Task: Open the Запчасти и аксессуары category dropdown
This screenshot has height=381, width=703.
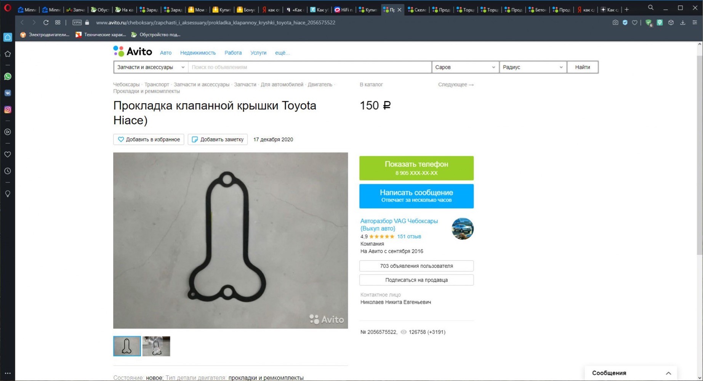Action: pyautogui.click(x=151, y=67)
